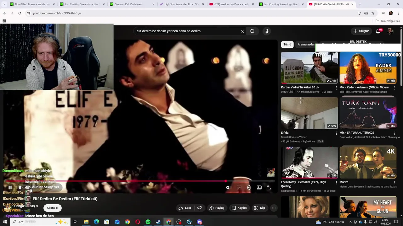The image size is (403, 226).
Task: Go back in browser history
Action: pos(5,13)
